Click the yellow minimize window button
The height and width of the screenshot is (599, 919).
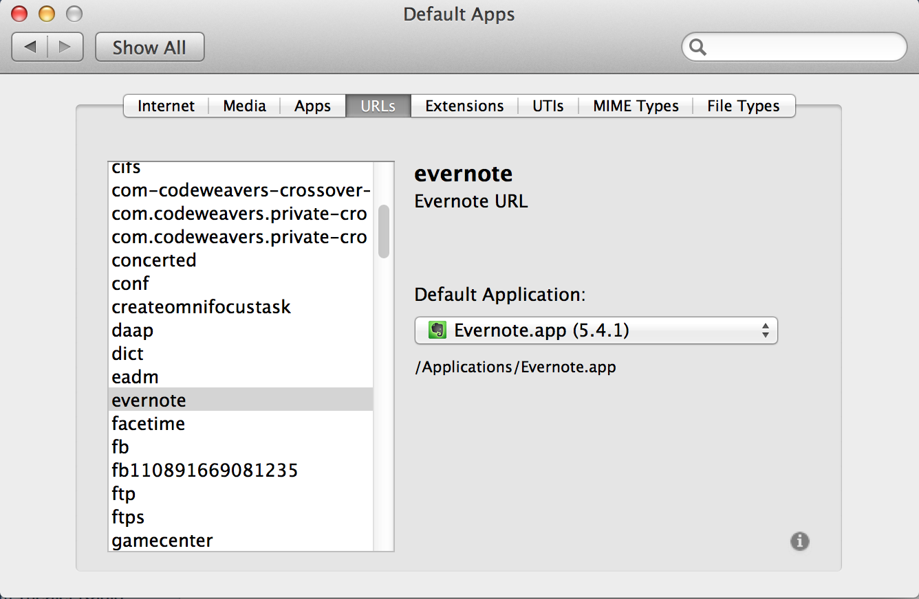[47, 13]
